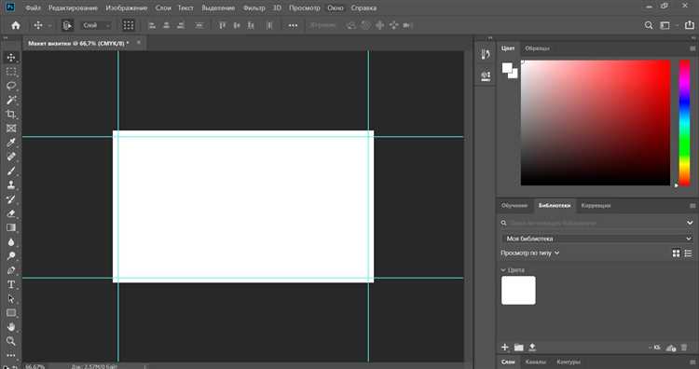This screenshot has width=699, height=369.
Task: Delete the selected library item with trash icon
Action: [x=684, y=348]
